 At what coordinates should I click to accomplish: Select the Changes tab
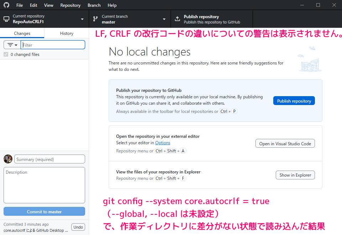(22, 33)
